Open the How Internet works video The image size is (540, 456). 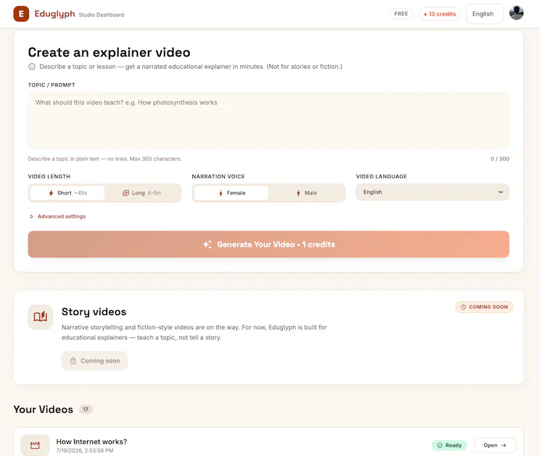coord(495,445)
